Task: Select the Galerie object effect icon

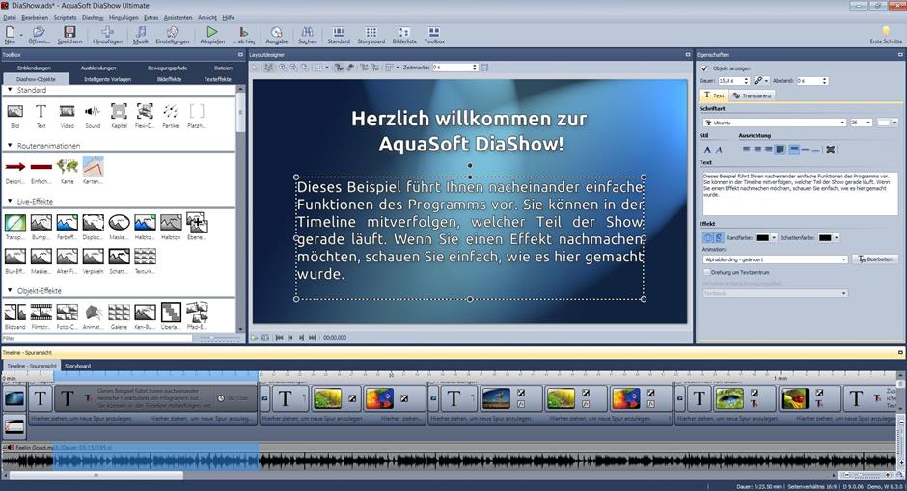Action: pos(119,313)
